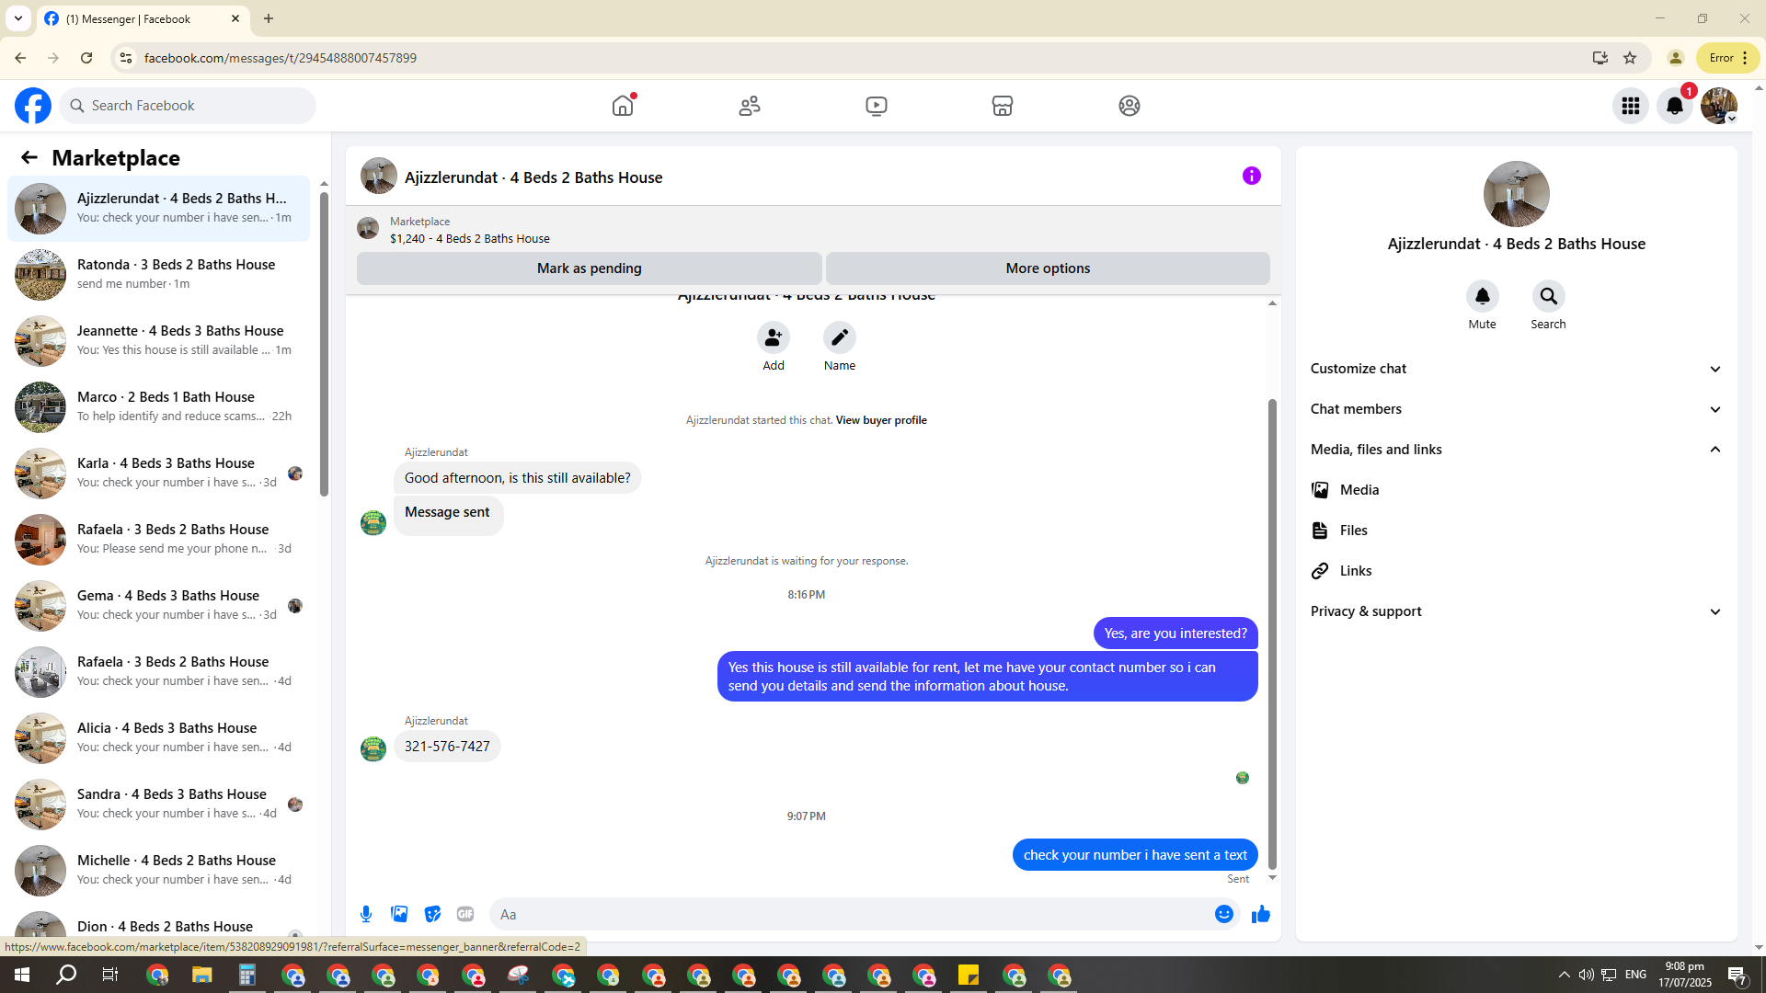
Task: Choose a sticker
Action: 432,914
